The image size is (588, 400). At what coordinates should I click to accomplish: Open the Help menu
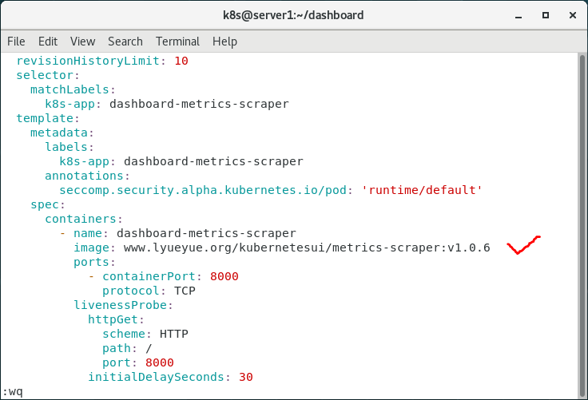tap(224, 42)
